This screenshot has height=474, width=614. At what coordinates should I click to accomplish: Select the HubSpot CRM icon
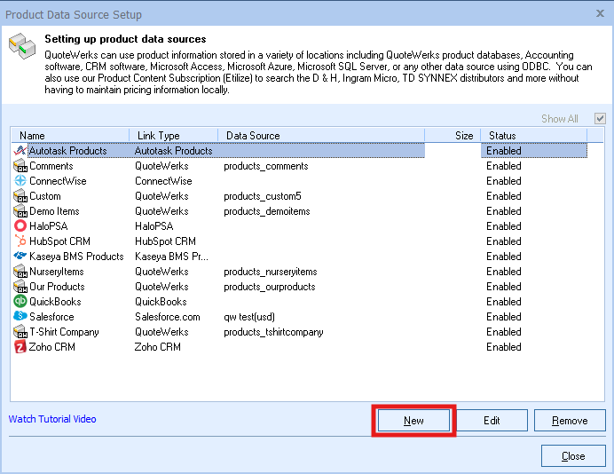20,241
